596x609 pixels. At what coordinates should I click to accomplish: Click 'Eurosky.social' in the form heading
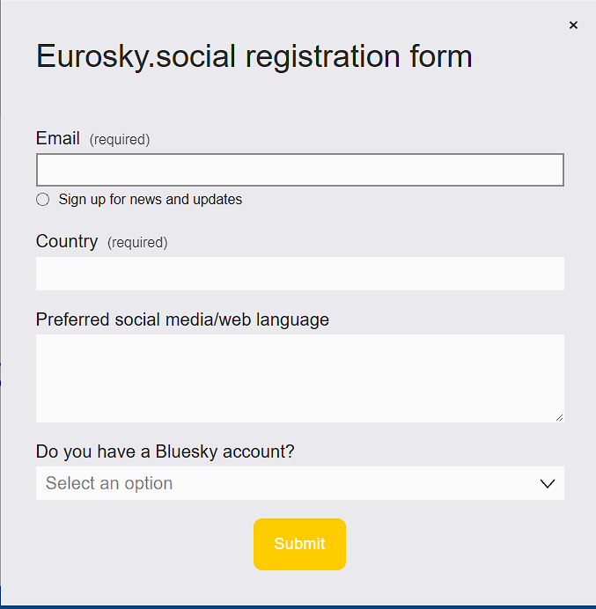tap(137, 56)
